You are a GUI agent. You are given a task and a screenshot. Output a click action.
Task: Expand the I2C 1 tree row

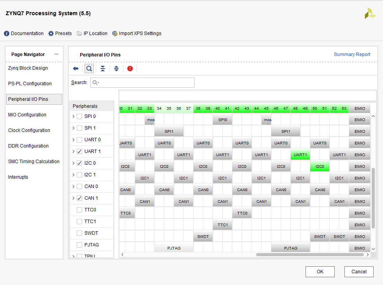coord(73,175)
